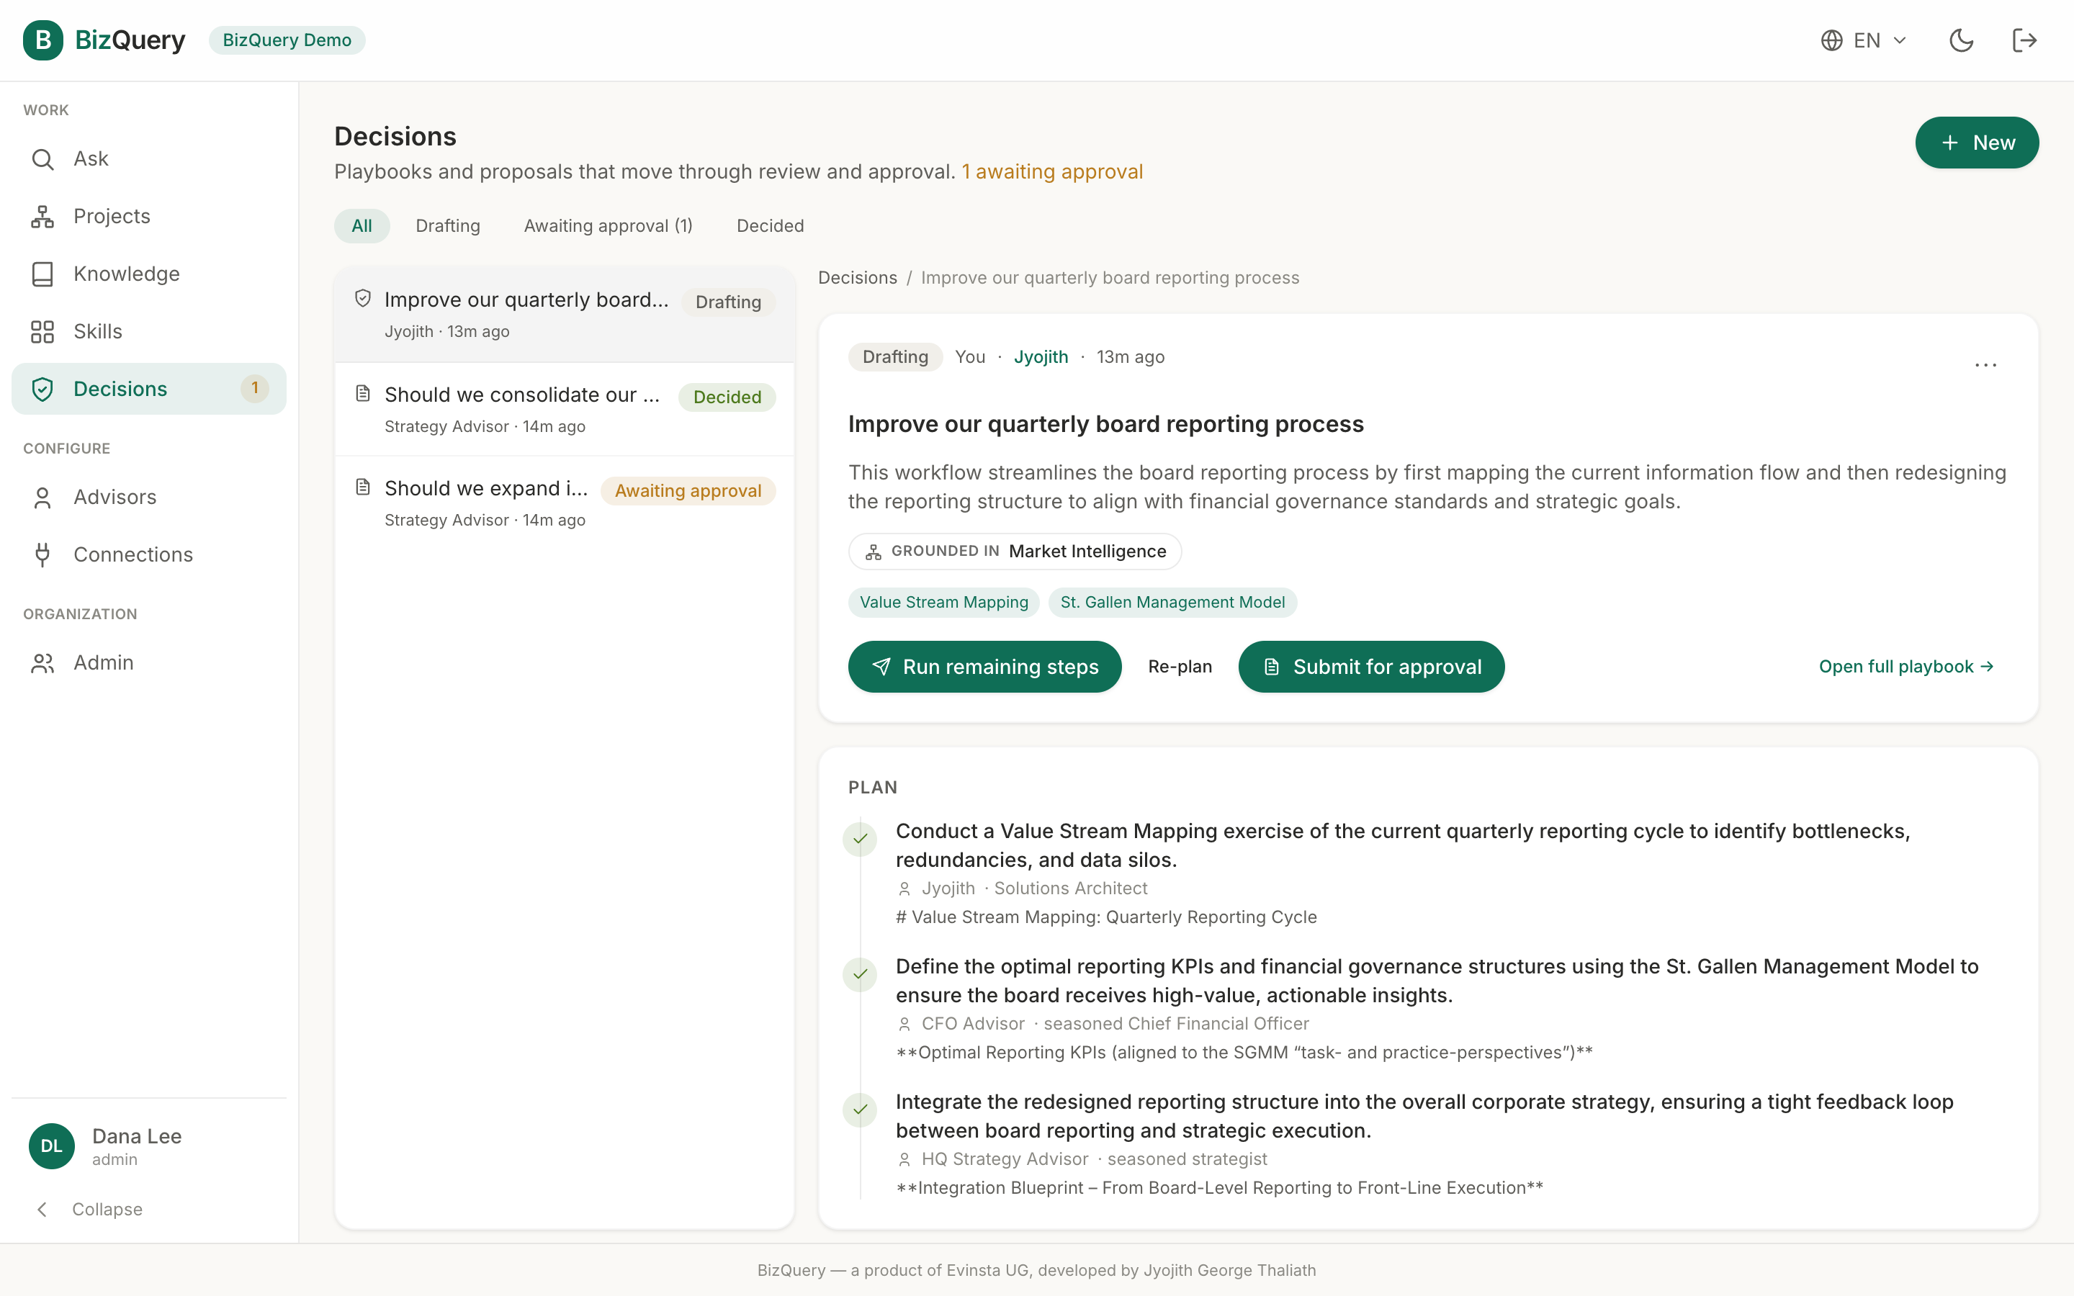Image resolution: width=2074 pixels, height=1296 pixels.
Task: Click document icon of 'Should we consolidate' item
Action: [x=362, y=393]
